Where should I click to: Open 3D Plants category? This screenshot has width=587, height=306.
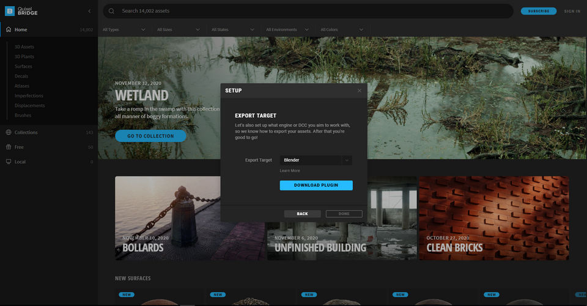[x=24, y=56]
